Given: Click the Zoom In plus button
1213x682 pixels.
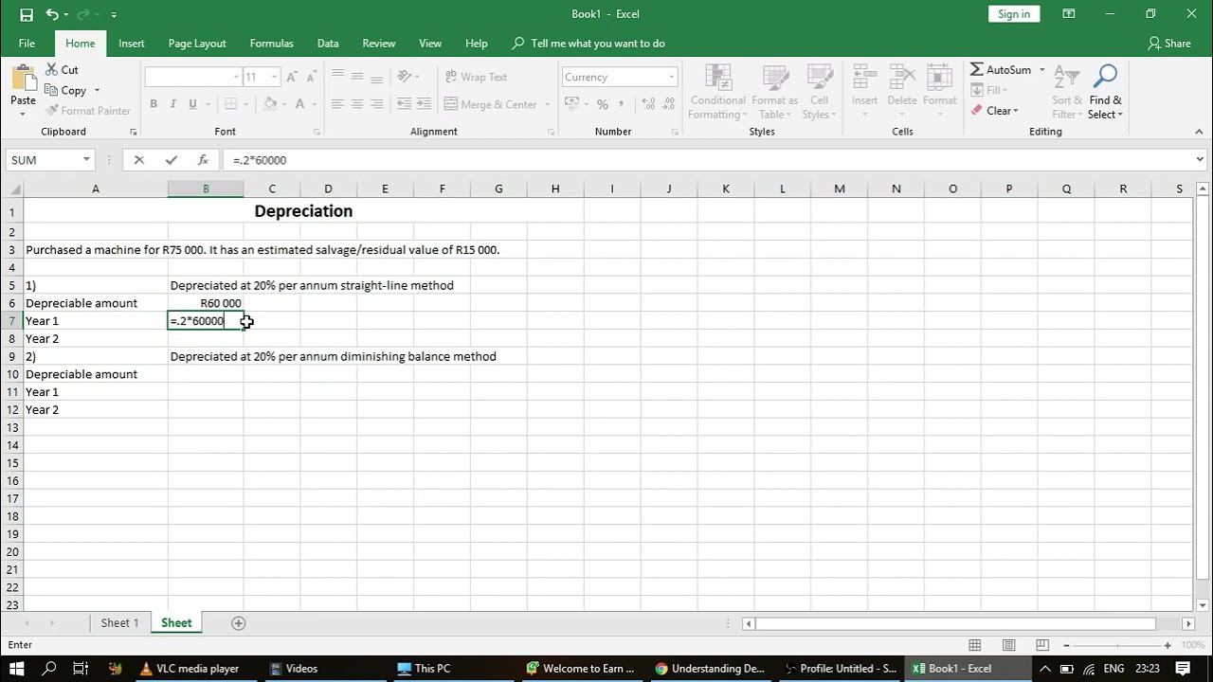Looking at the screenshot, I should 1168,645.
